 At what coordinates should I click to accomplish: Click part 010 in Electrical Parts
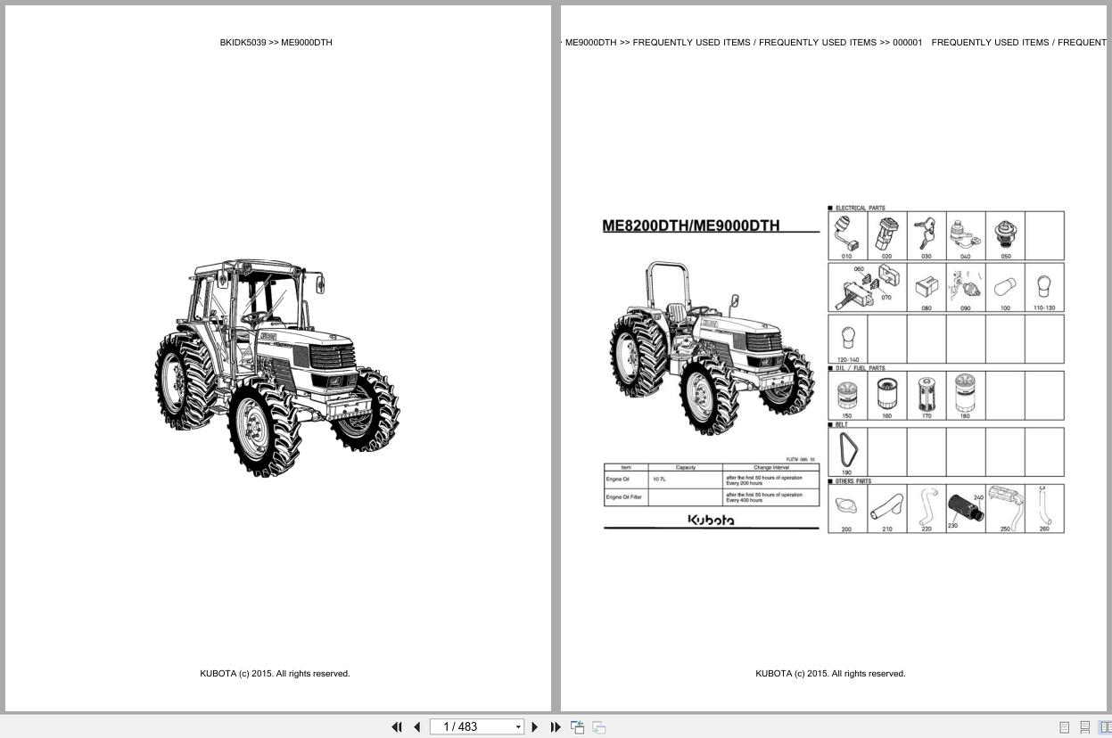click(x=847, y=235)
